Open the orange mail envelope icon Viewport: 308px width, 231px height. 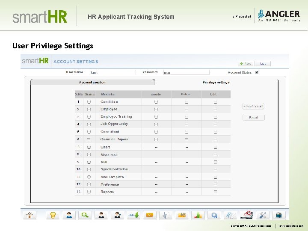150,215
